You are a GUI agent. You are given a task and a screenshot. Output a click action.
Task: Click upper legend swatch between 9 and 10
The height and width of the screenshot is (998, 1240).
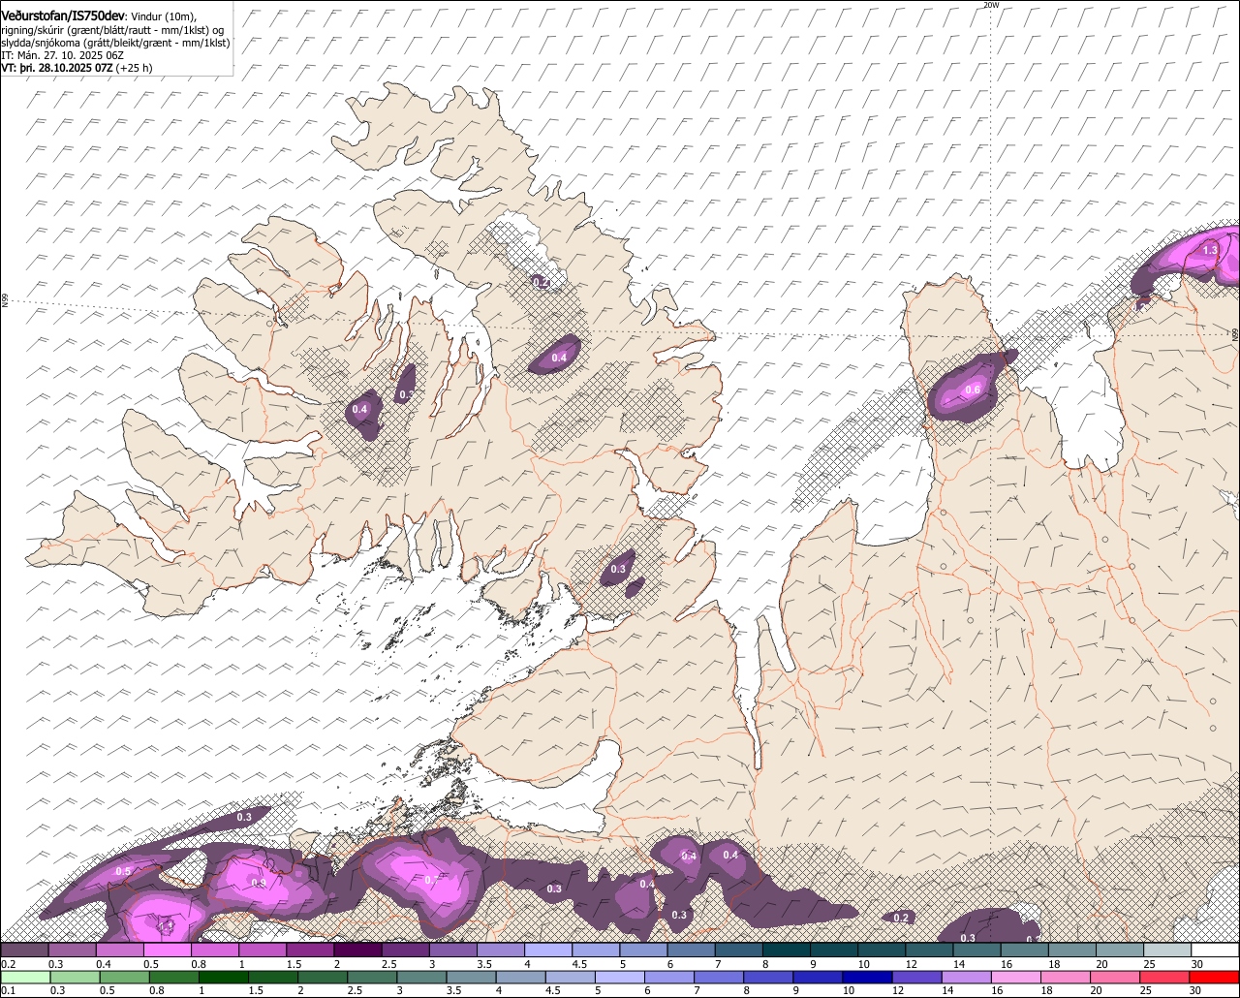pyautogui.click(x=834, y=950)
